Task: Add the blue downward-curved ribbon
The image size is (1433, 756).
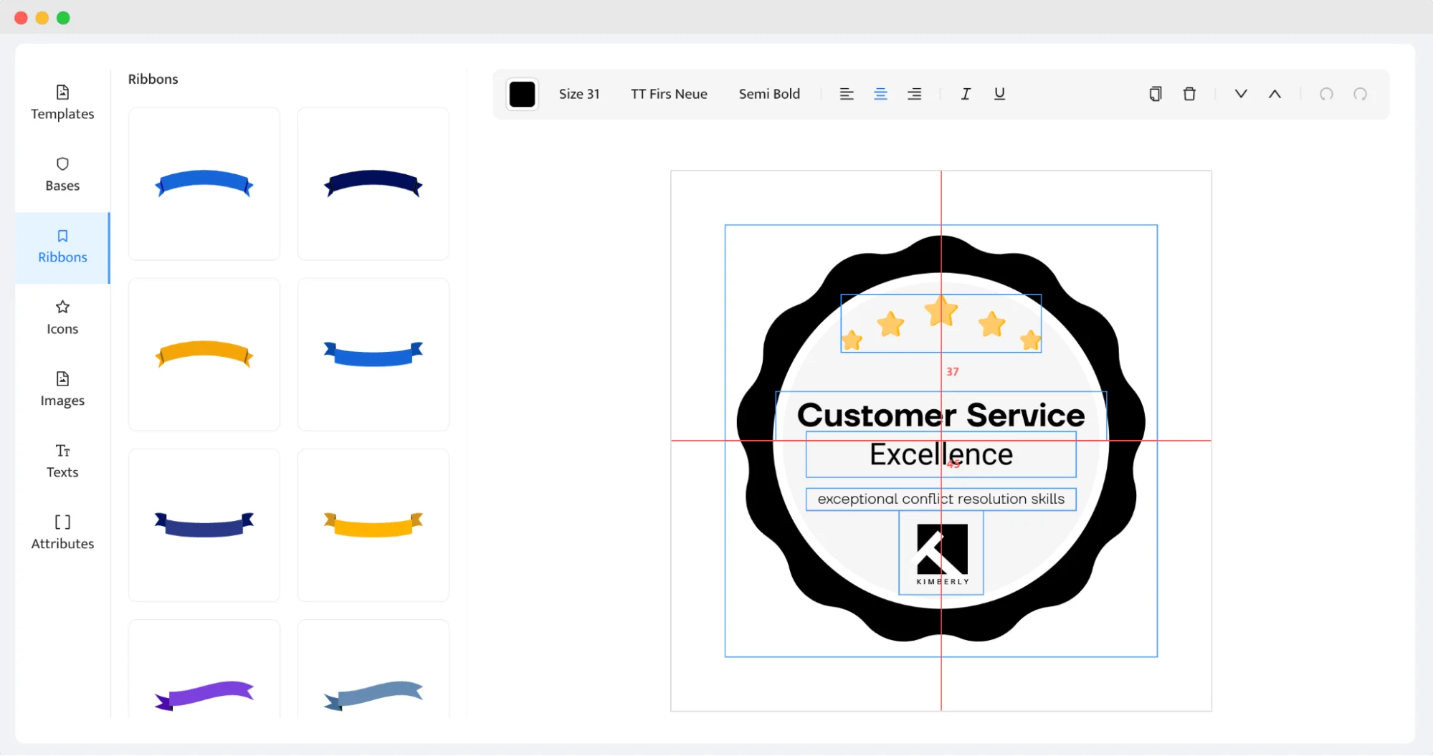Action: (x=373, y=355)
